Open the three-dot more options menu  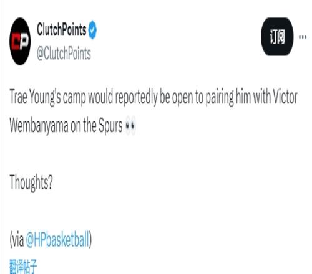click(303, 37)
